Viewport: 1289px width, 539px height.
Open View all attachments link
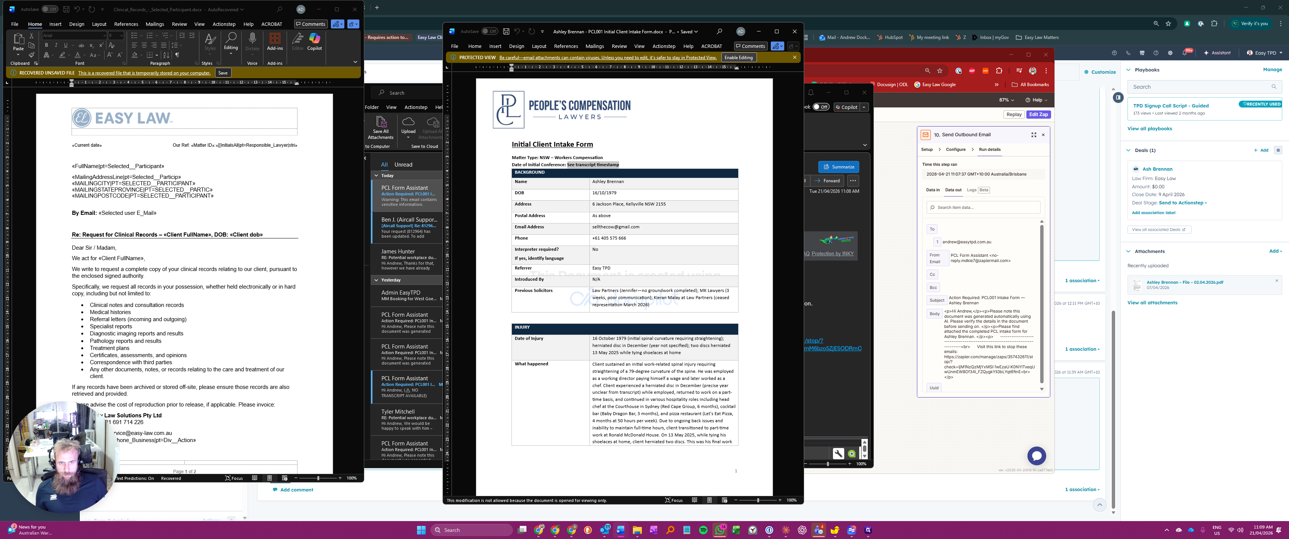(x=1152, y=302)
